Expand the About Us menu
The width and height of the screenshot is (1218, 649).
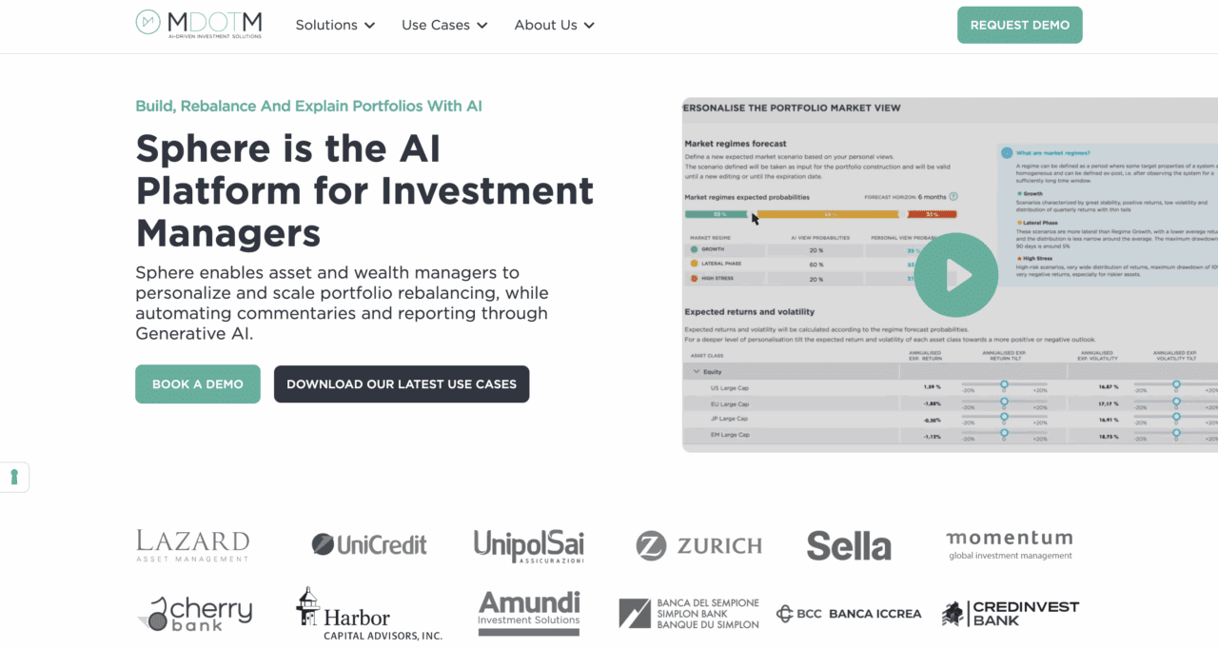point(554,25)
